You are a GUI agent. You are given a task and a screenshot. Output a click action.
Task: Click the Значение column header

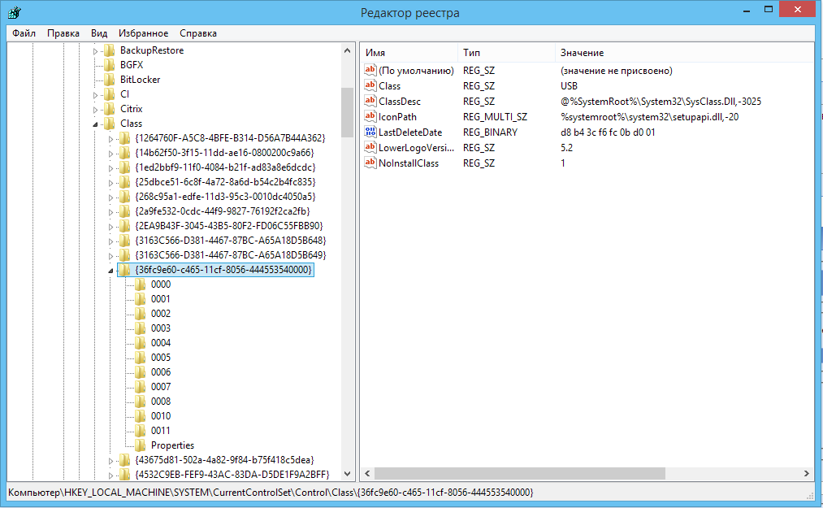click(x=581, y=53)
